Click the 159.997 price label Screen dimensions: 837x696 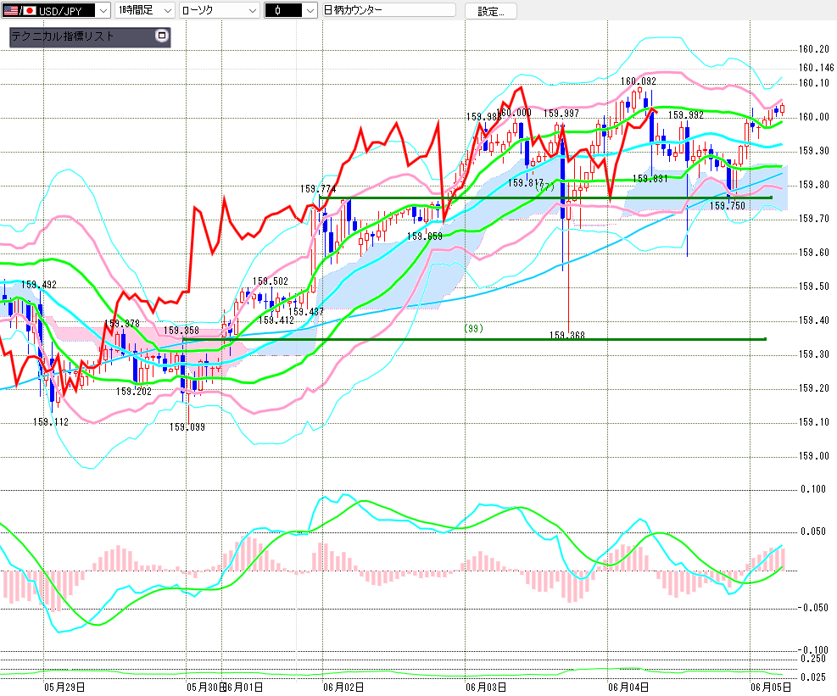point(561,113)
